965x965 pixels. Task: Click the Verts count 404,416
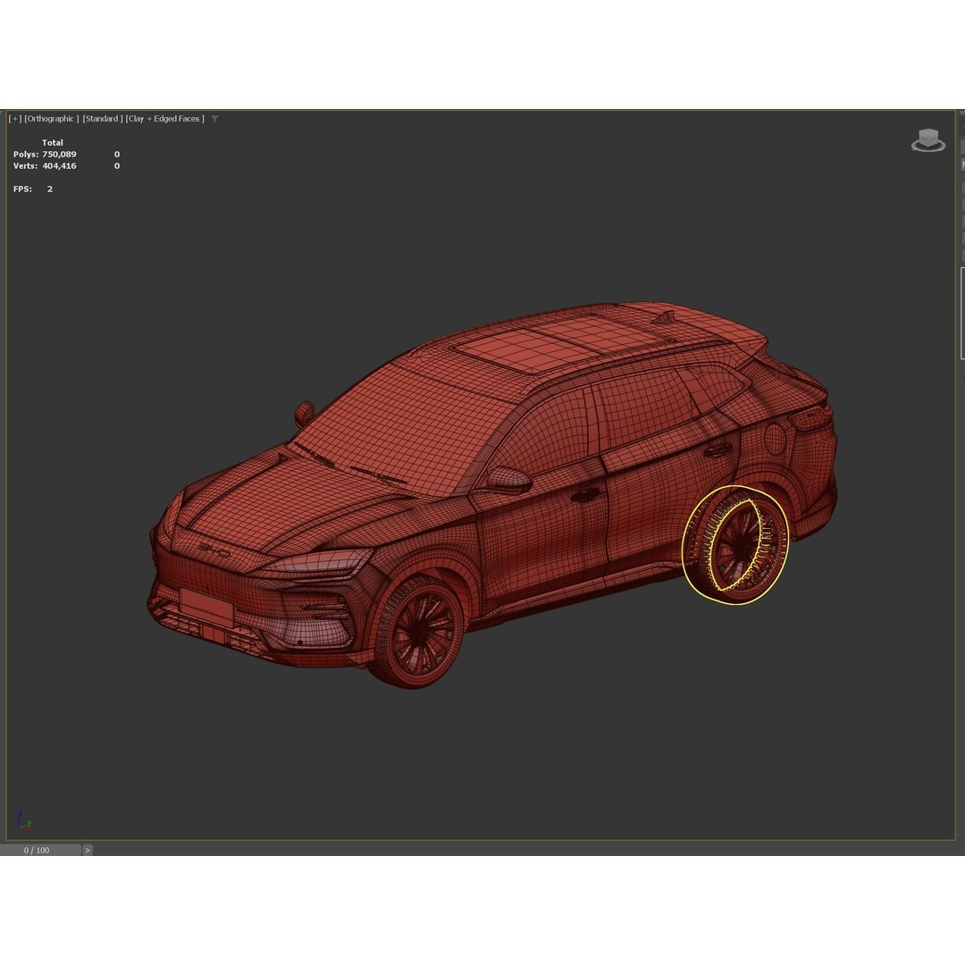click(59, 166)
